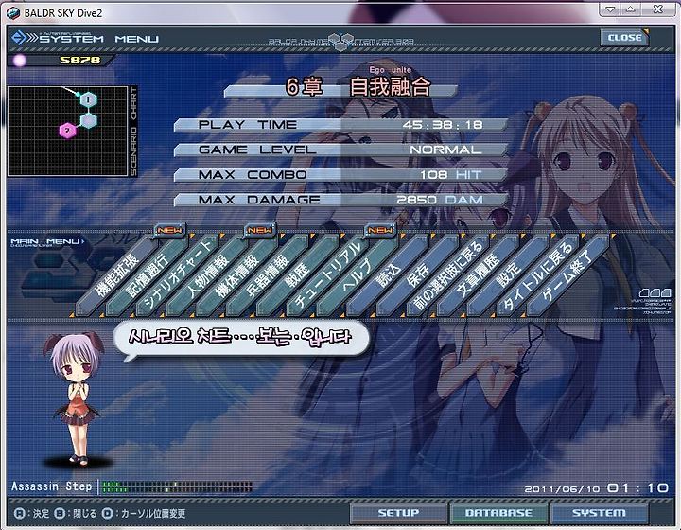This screenshot has width=681, height=530.
Task: Click the Assassin Step gauge bar
Action: click(177, 487)
